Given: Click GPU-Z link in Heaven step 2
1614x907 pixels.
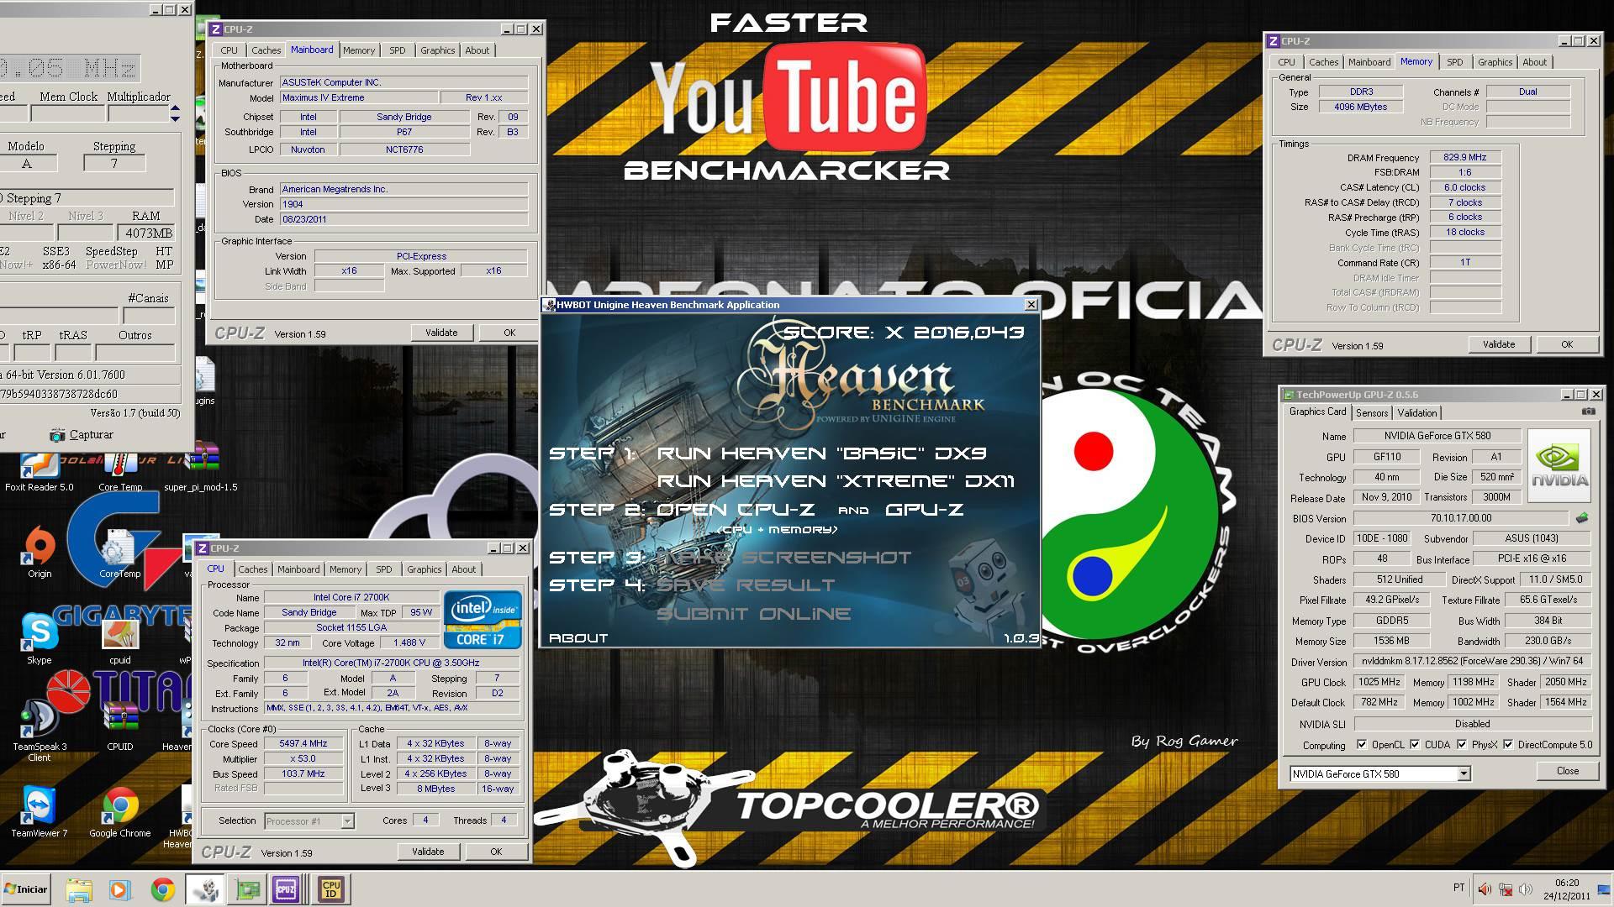Looking at the screenshot, I should 924,510.
